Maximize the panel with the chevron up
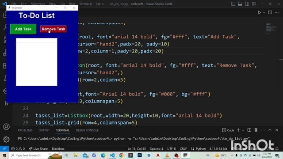The width and height of the screenshot is (283, 159). point(270,130)
